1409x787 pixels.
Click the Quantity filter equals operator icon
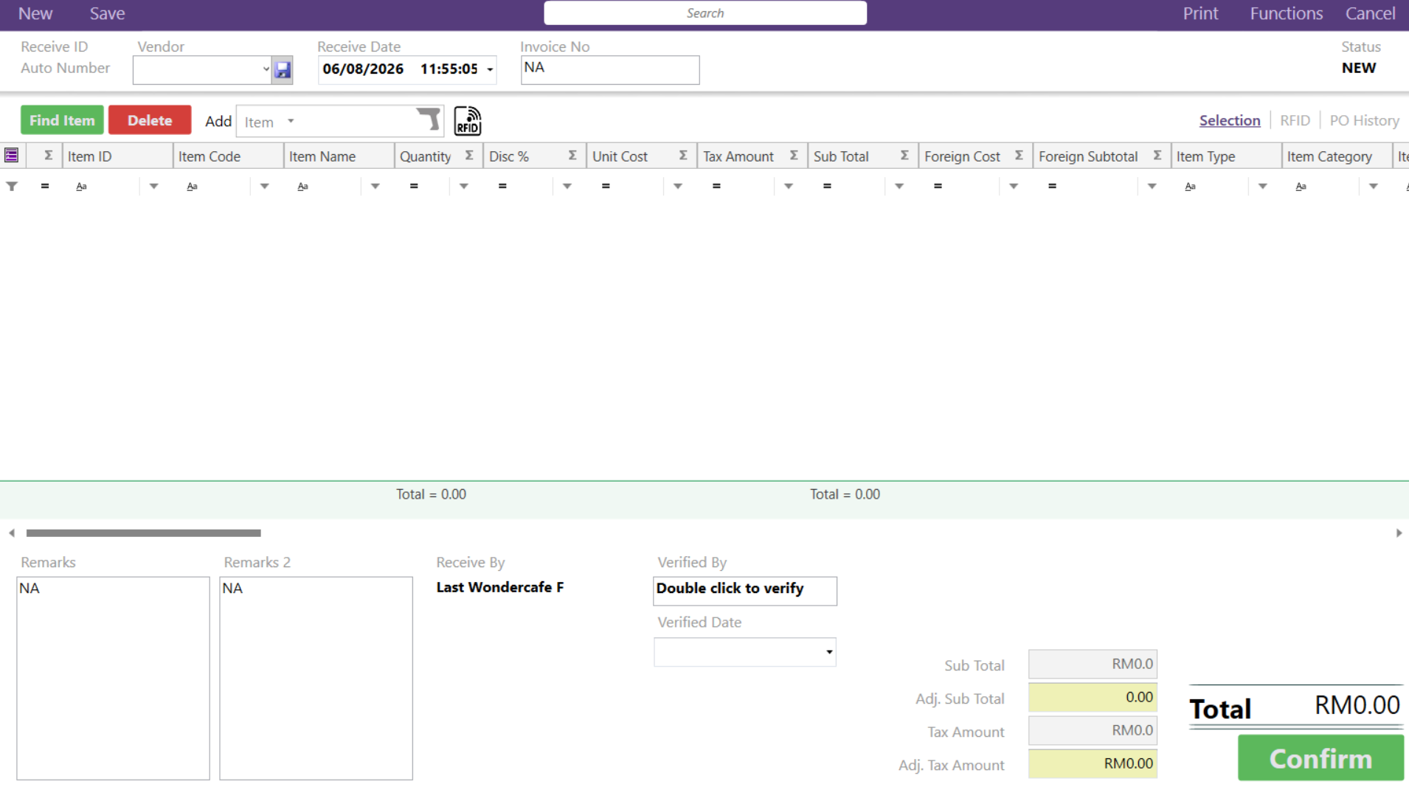pyautogui.click(x=414, y=187)
